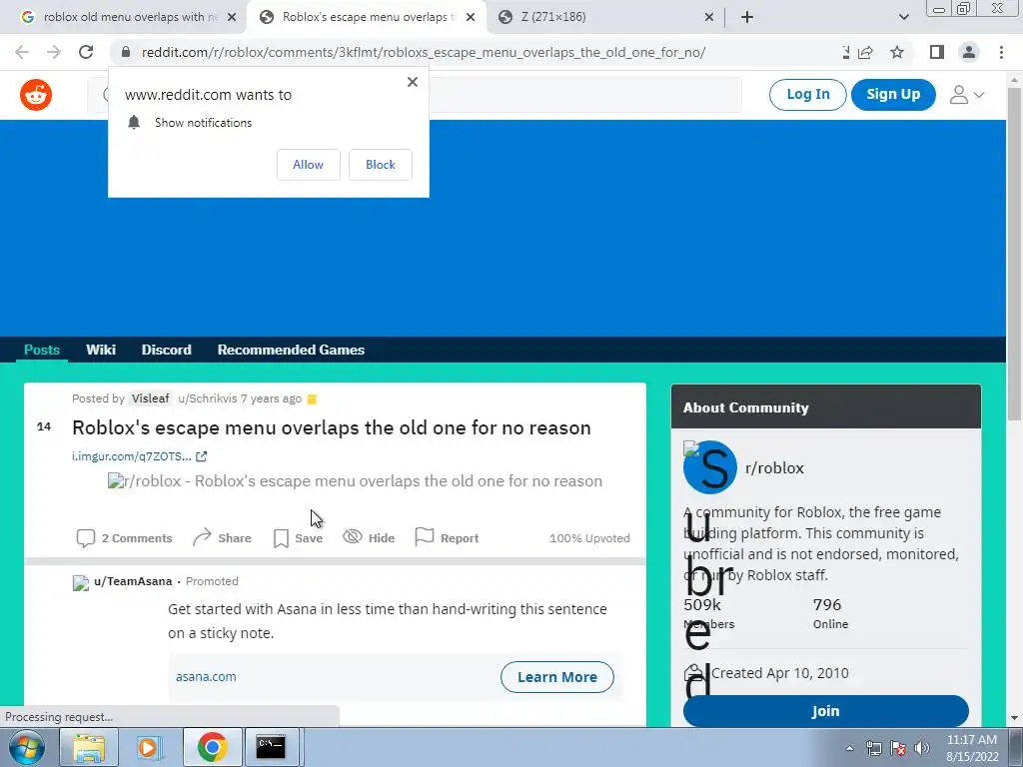Click the Sign Up button

[893, 95]
